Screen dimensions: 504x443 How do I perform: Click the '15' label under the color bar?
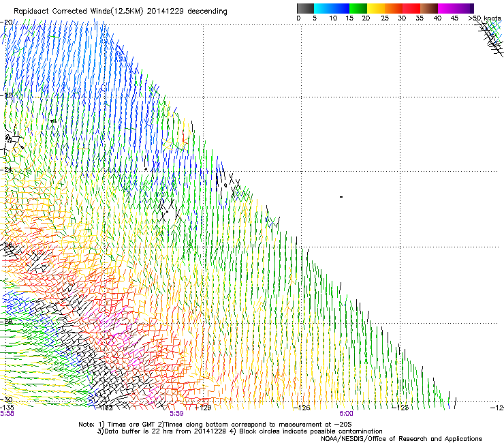point(349,18)
